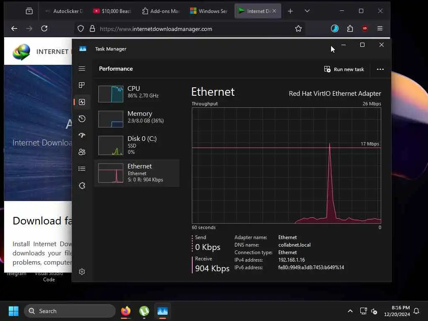Go forward in Firefox browser
Viewport: 428px width, 321px height.
[x=29, y=28]
